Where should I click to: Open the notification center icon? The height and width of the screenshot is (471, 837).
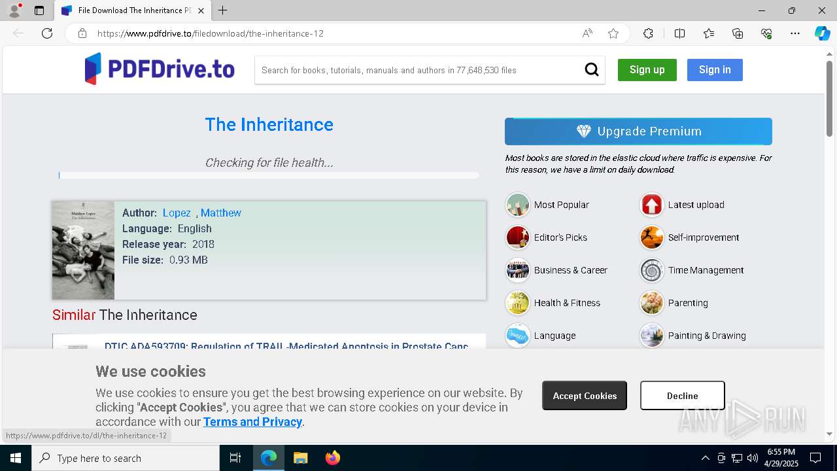tap(815, 458)
